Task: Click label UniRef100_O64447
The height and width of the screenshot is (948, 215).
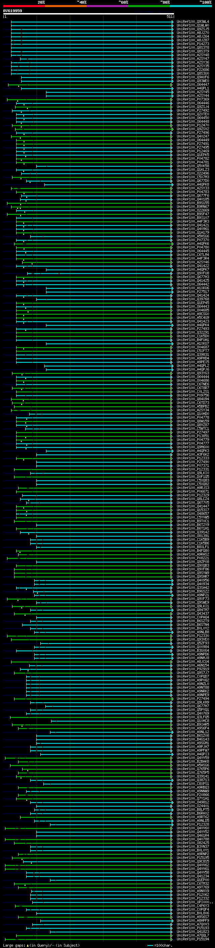Action: (192, 85)
